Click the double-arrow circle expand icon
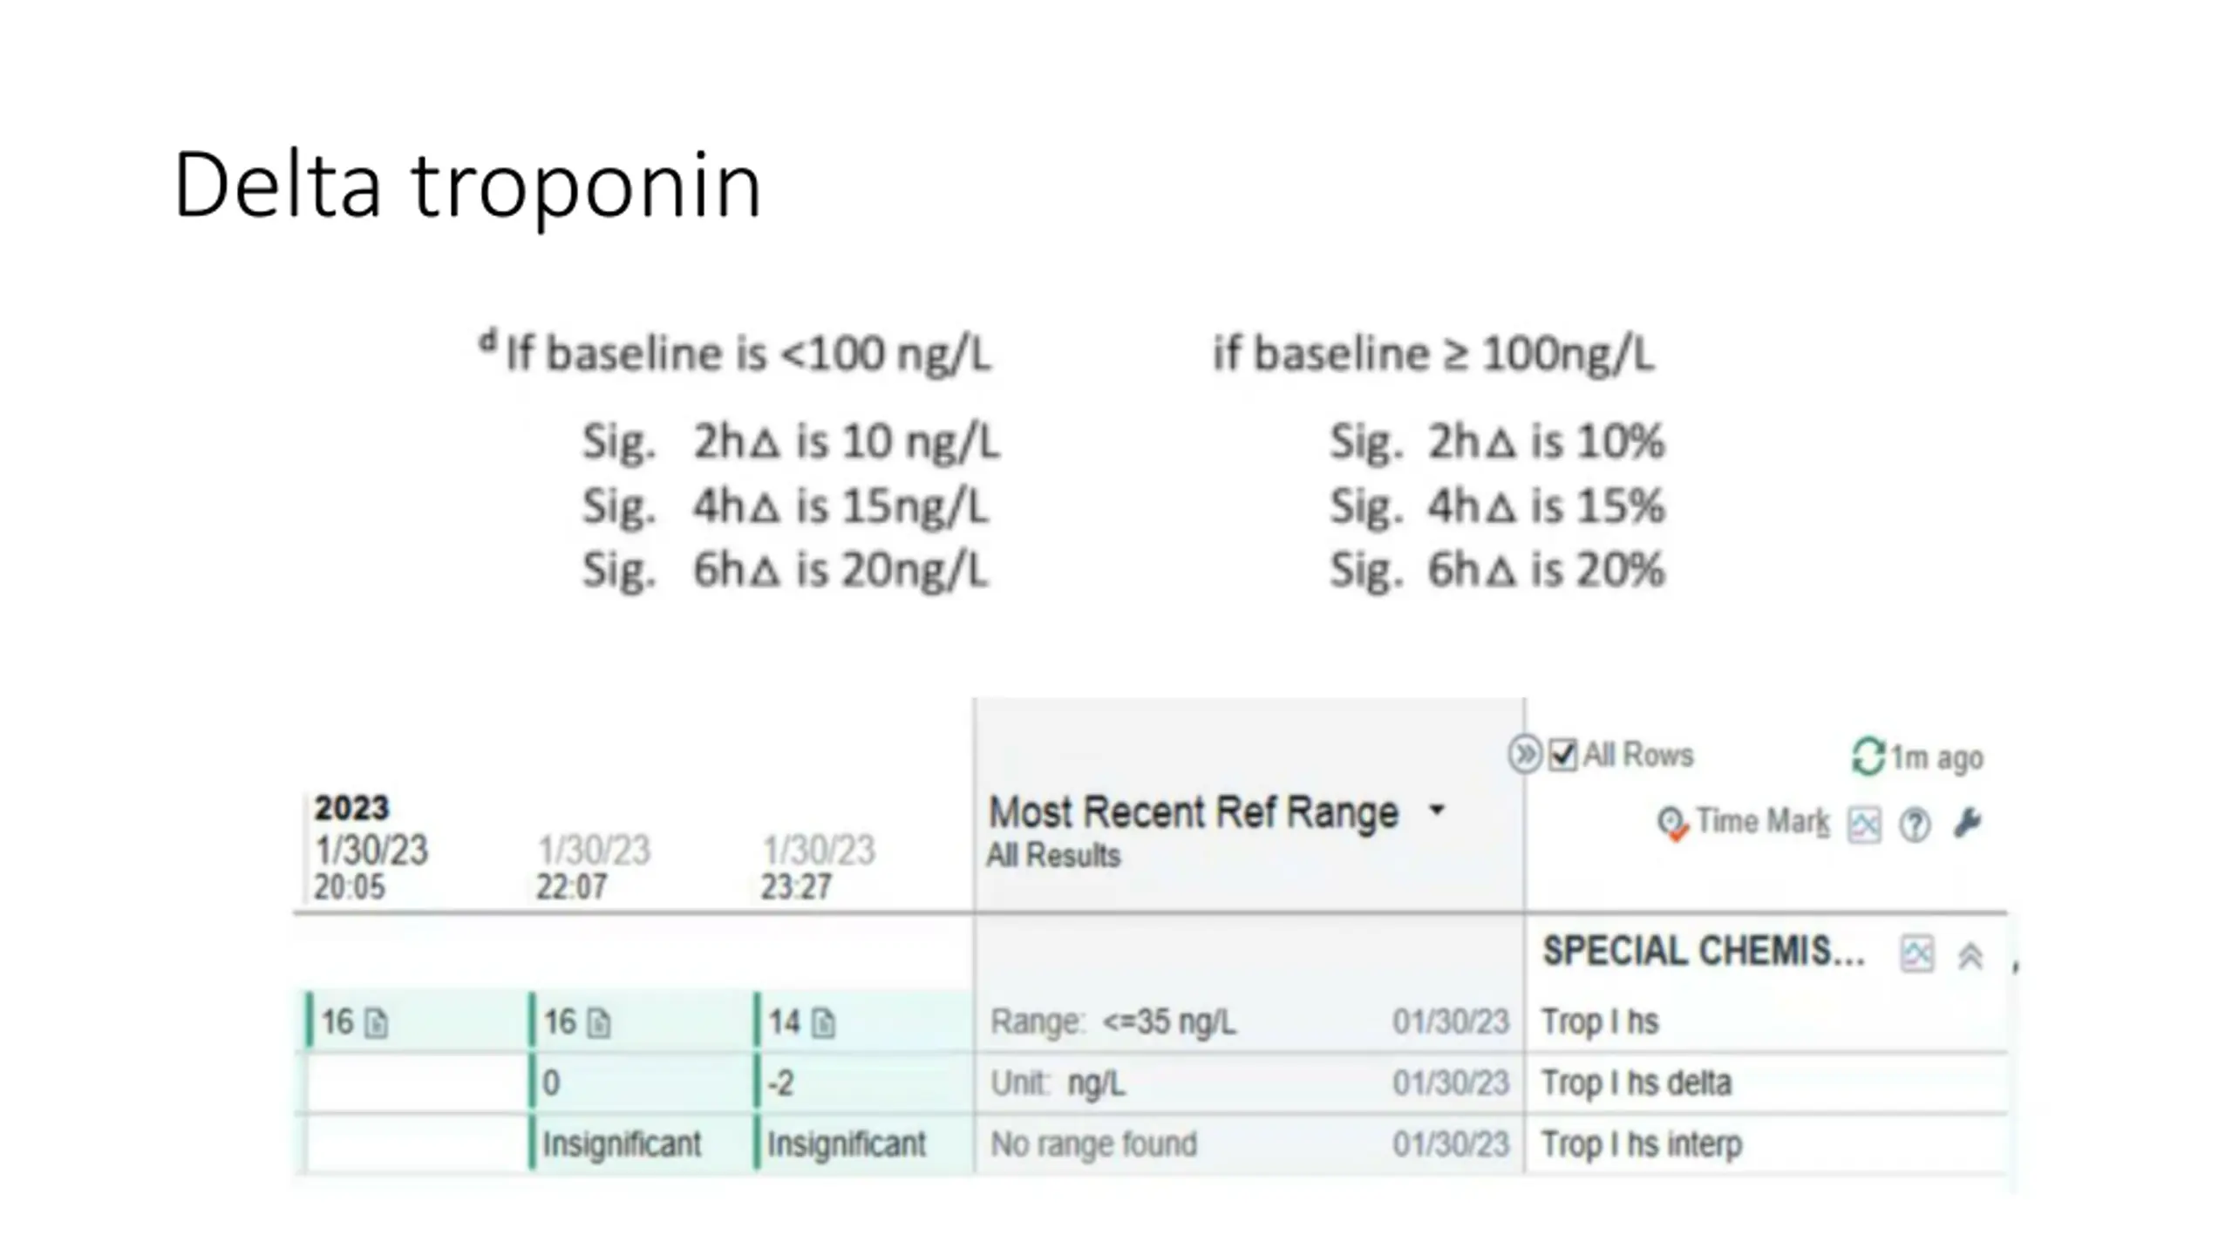The height and width of the screenshot is (1255, 2232). 1525,755
